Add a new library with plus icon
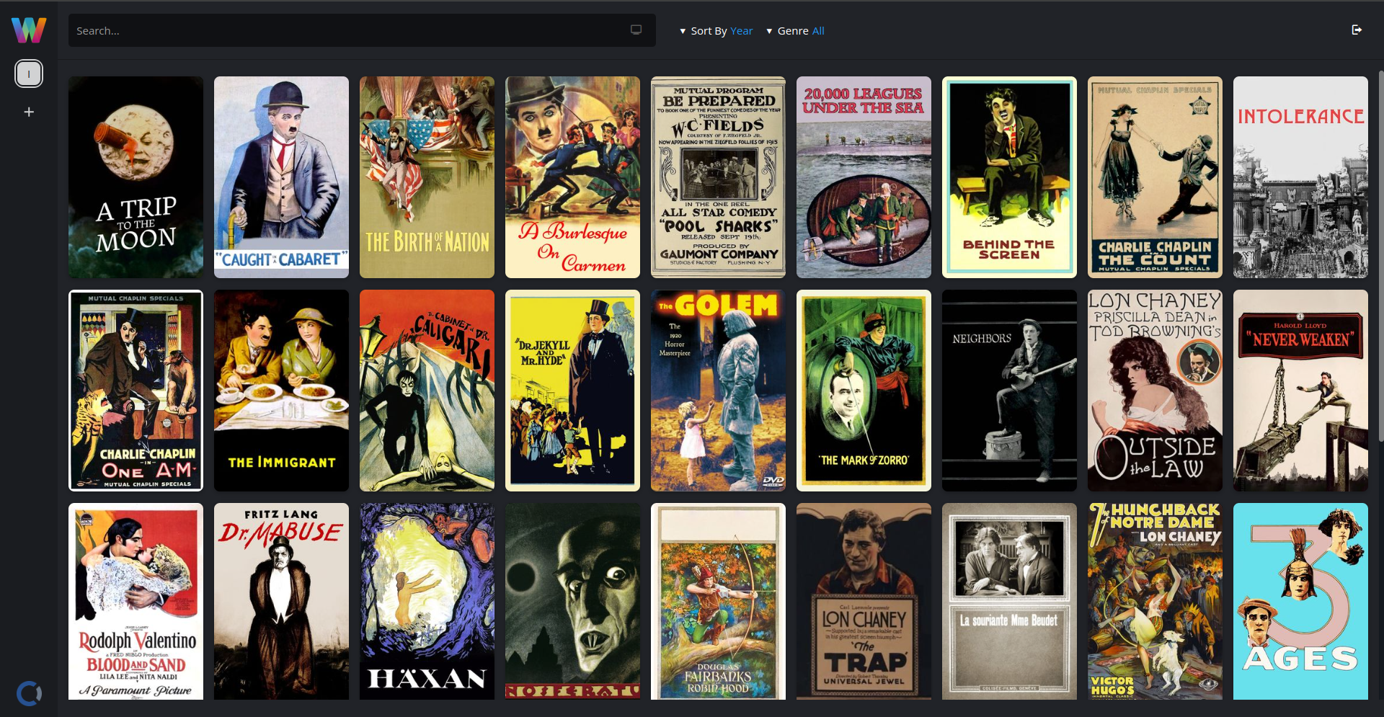This screenshot has height=717, width=1384. [29, 112]
